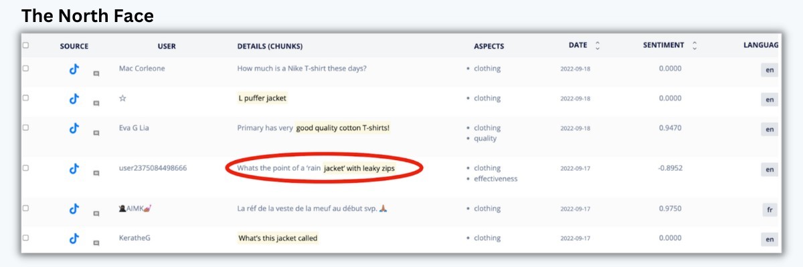The width and height of the screenshot is (803, 267).
Task: Open comment icon in Mac Corleone row
Action: tap(96, 73)
